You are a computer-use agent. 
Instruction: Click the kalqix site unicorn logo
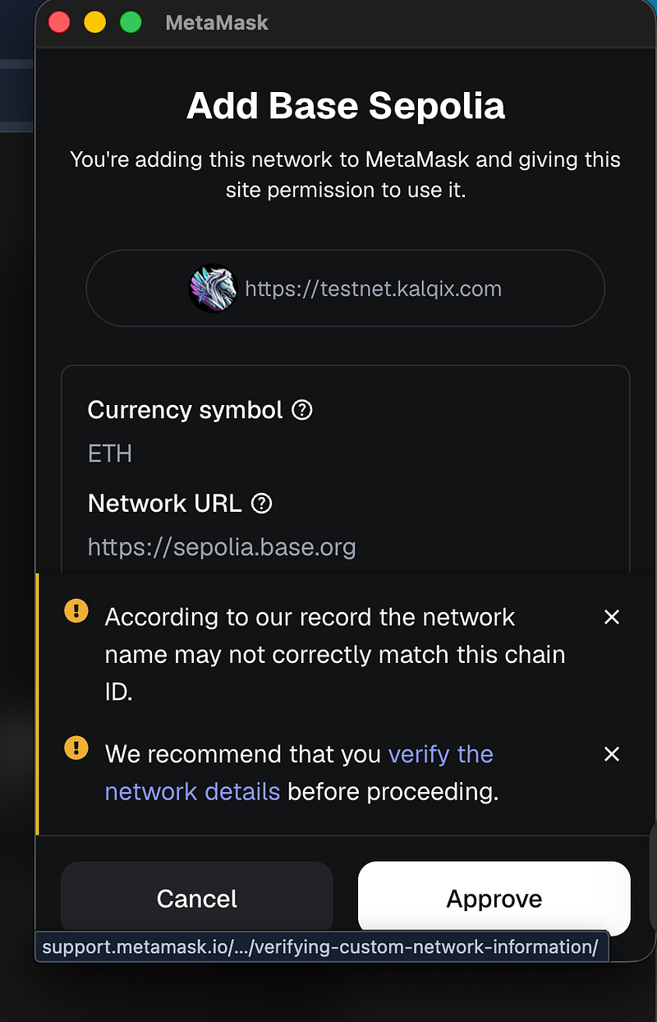click(213, 288)
